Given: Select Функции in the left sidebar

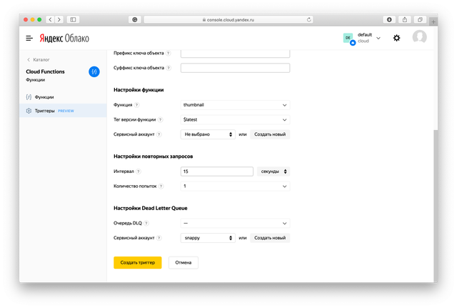Looking at the screenshot, I should pyautogui.click(x=44, y=96).
